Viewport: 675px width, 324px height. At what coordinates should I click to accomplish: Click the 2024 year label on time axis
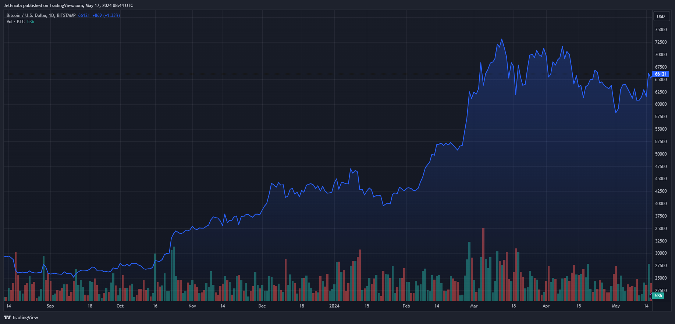tap(334, 306)
